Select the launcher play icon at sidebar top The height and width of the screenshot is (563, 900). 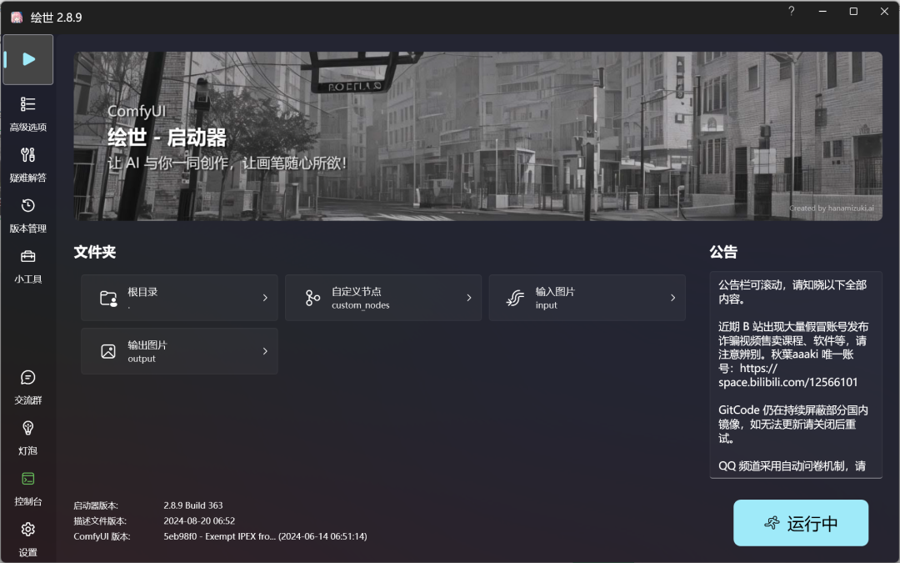point(27,59)
